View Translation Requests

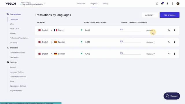click(17, 53)
